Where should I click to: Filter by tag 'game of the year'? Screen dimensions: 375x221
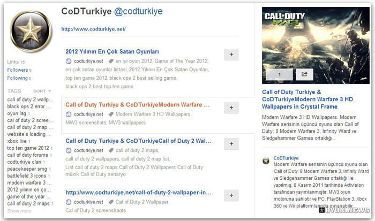(x=29, y=196)
